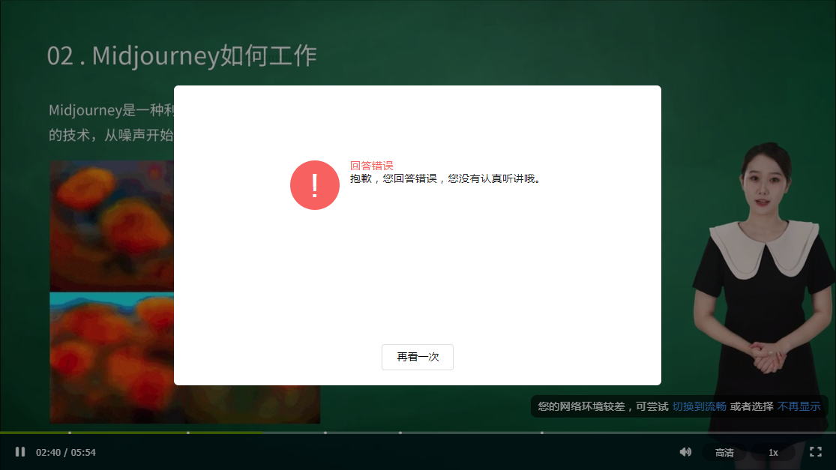Screen dimensions: 836x470
Task: Click the lesson title 02.Midjourney如何工作
Action: click(181, 55)
